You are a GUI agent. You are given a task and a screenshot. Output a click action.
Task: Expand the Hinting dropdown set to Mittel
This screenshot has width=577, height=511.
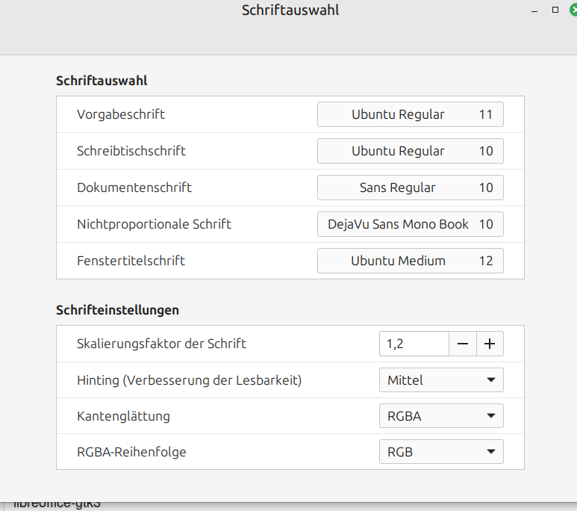point(441,380)
